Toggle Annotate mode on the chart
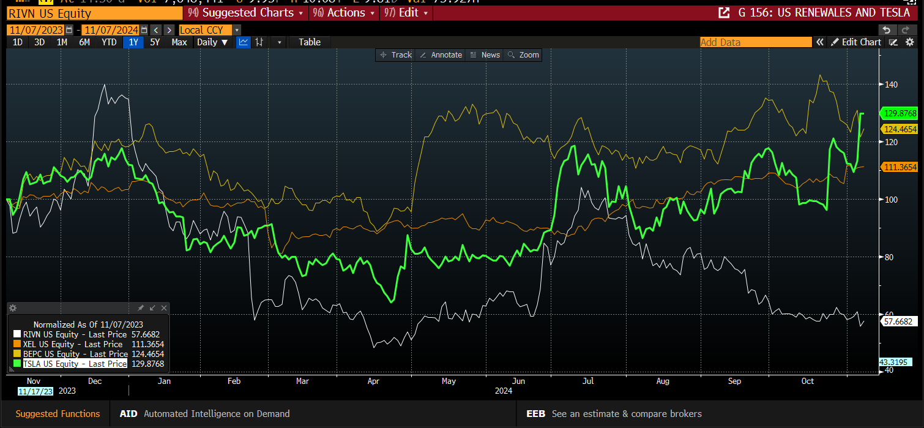The image size is (924, 428). (x=440, y=55)
